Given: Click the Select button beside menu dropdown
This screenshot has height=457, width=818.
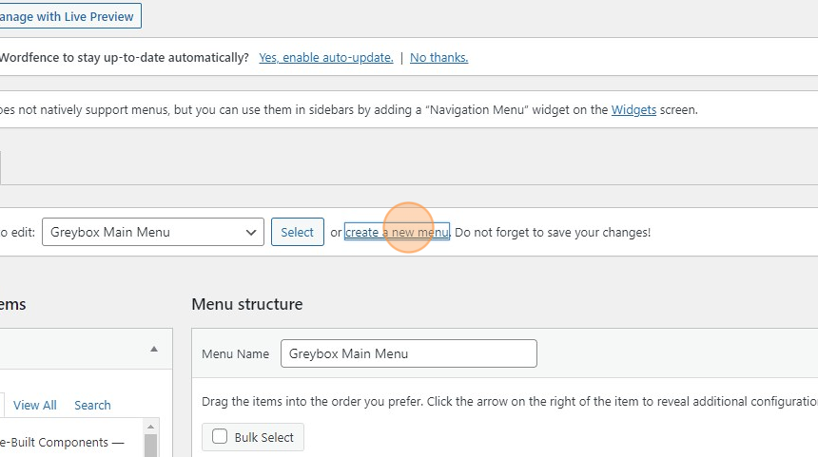Looking at the screenshot, I should pos(298,232).
